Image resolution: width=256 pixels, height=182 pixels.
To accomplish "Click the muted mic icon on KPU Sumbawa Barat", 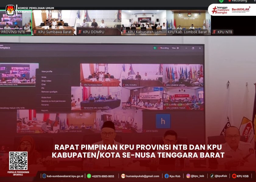I will click(x=35, y=32).
